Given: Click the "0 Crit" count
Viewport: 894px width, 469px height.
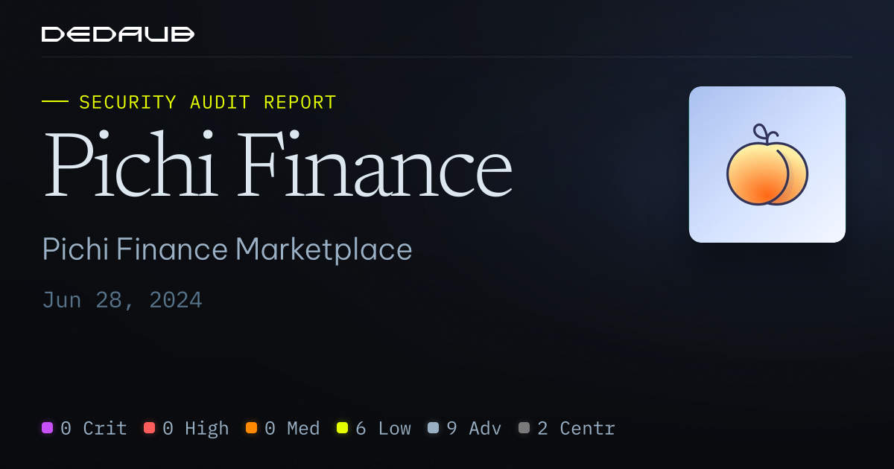Looking at the screenshot, I should coord(94,428).
